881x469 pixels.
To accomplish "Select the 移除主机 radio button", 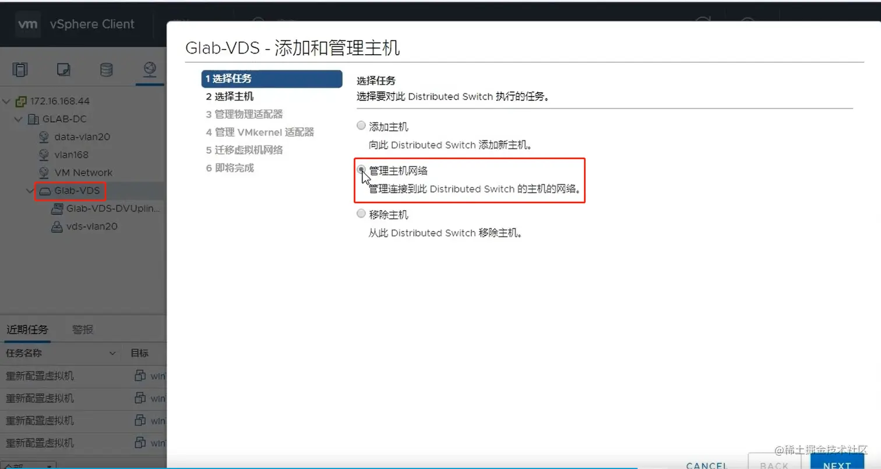I will [361, 214].
